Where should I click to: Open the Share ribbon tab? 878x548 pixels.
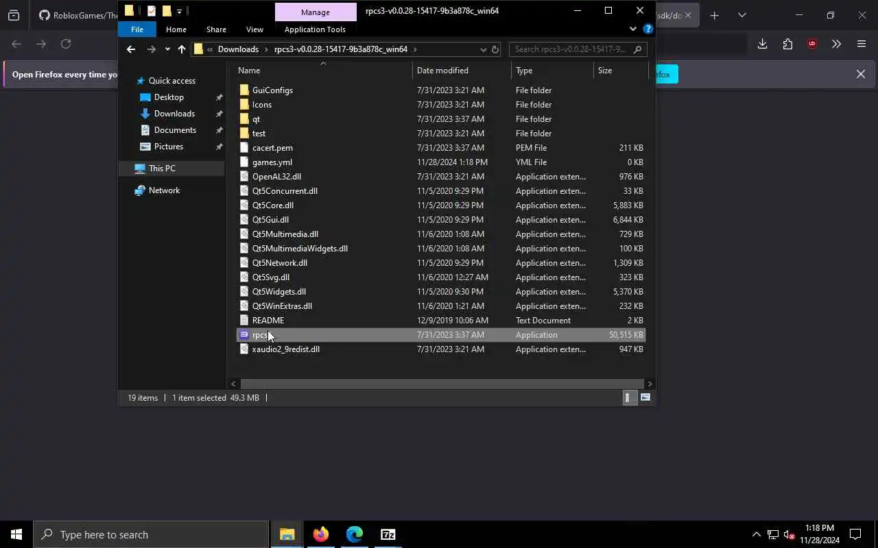(216, 29)
